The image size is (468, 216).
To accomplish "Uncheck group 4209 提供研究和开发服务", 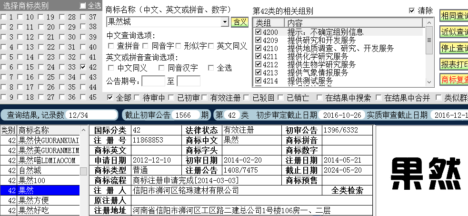I will click(259, 40).
